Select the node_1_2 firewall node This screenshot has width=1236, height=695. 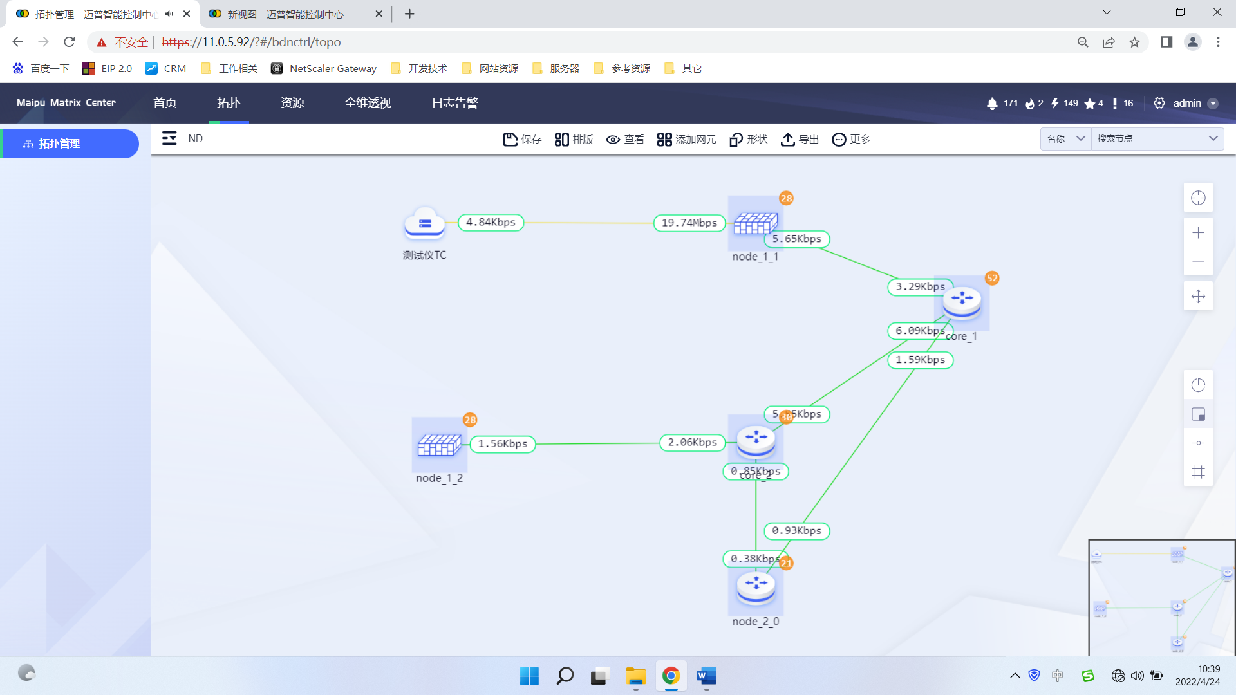coord(439,445)
